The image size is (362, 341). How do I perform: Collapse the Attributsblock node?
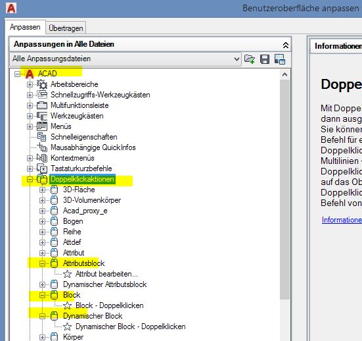(x=42, y=263)
